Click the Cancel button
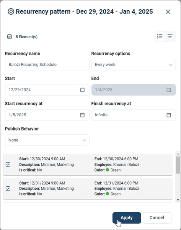Image resolution: width=181 pixels, height=230 pixels. click(x=157, y=218)
